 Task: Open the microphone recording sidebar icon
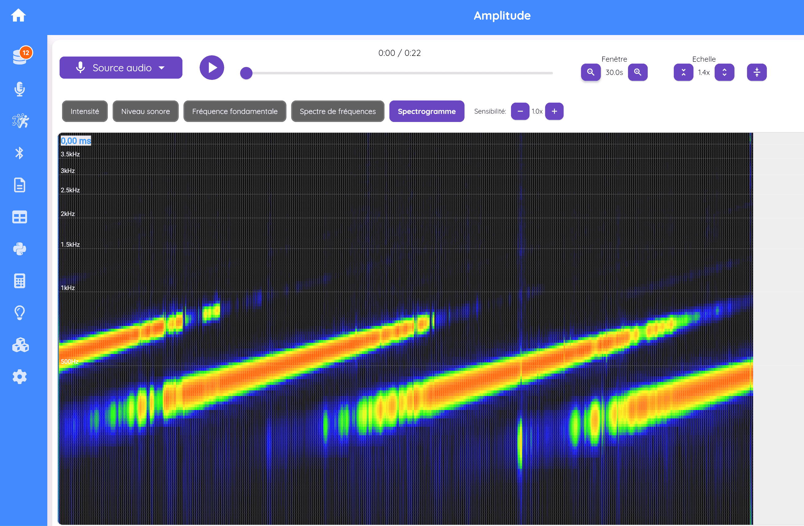[20, 89]
